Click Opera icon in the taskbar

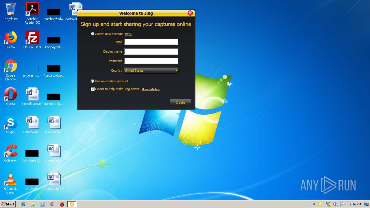point(62,204)
